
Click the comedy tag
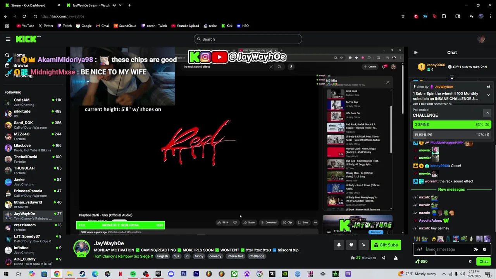(x=215, y=257)
